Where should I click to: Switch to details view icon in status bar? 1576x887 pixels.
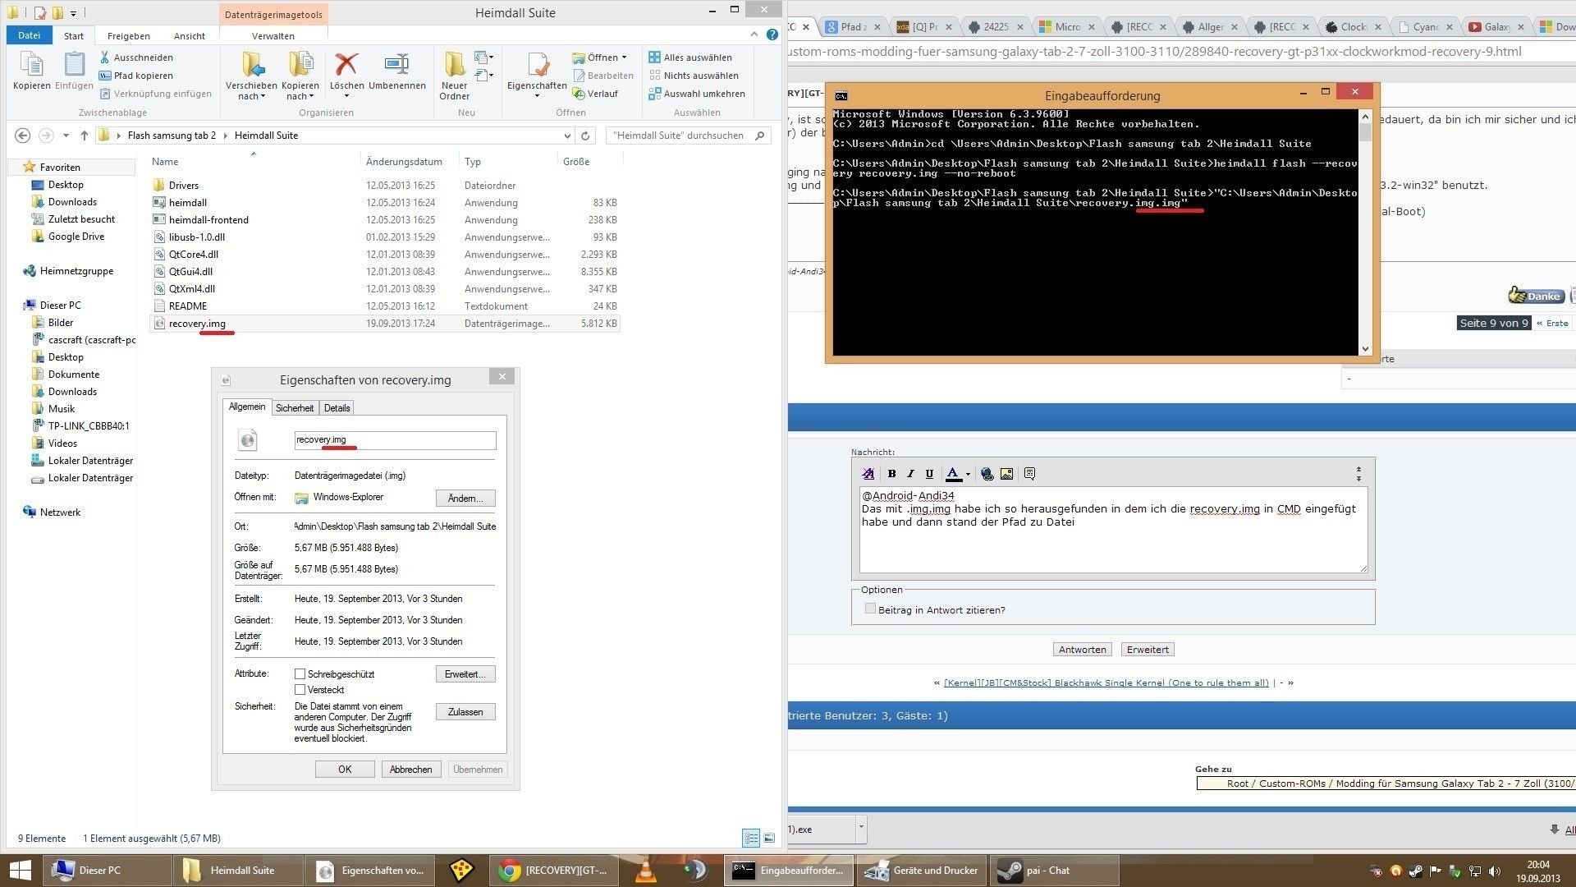(x=751, y=838)
